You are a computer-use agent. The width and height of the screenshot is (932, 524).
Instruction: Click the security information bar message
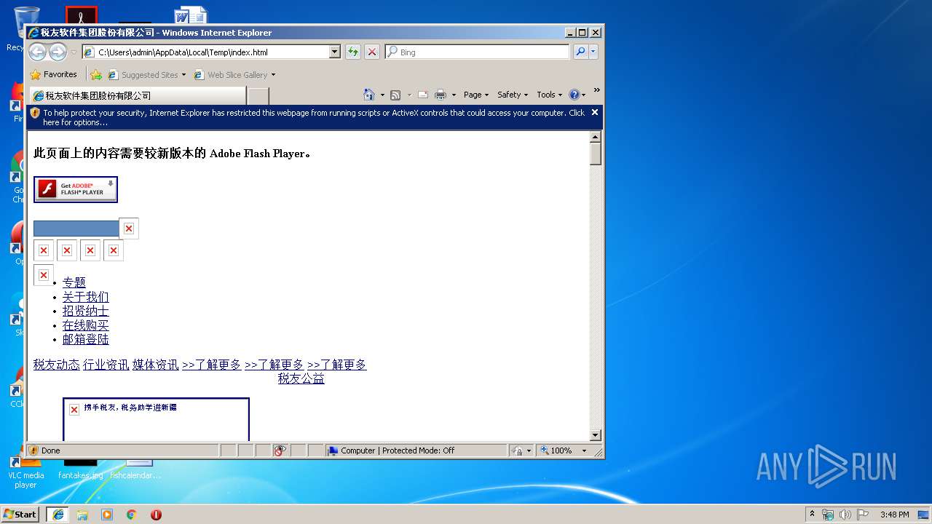pos(313,117)
